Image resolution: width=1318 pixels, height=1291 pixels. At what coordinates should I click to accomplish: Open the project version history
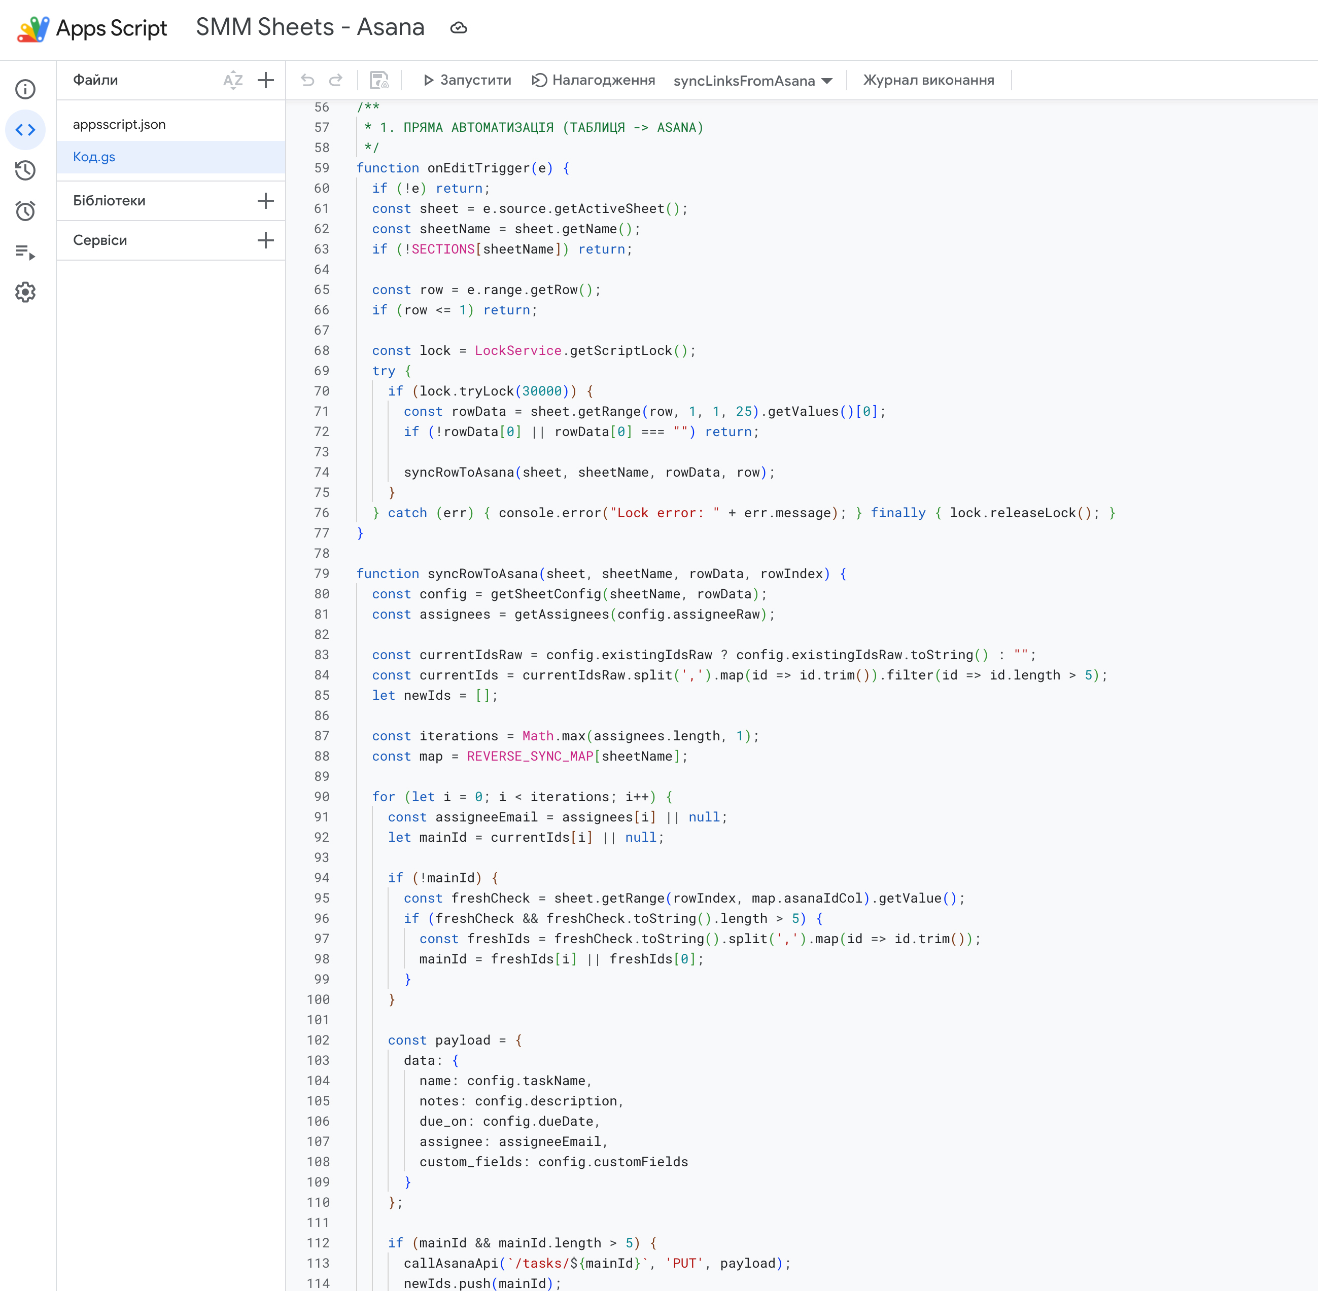25,170
